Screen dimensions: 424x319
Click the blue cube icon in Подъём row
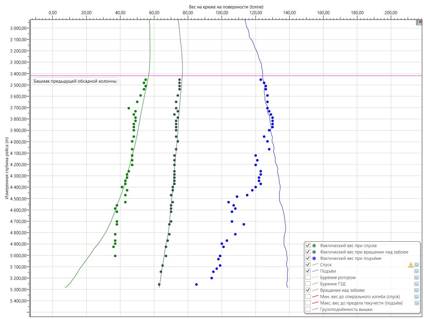pyautogui.click(x=416, y=271)
